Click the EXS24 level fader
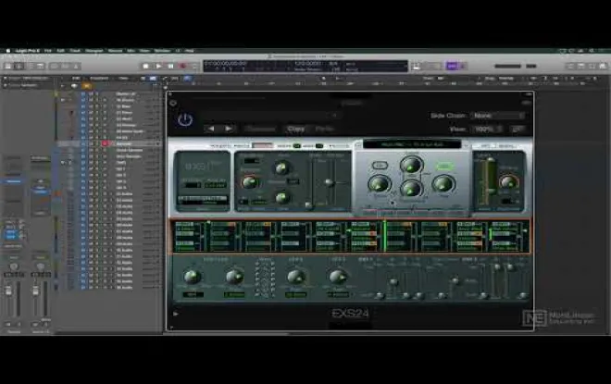This screenshot has width=611, height=384. pos(491,175)
